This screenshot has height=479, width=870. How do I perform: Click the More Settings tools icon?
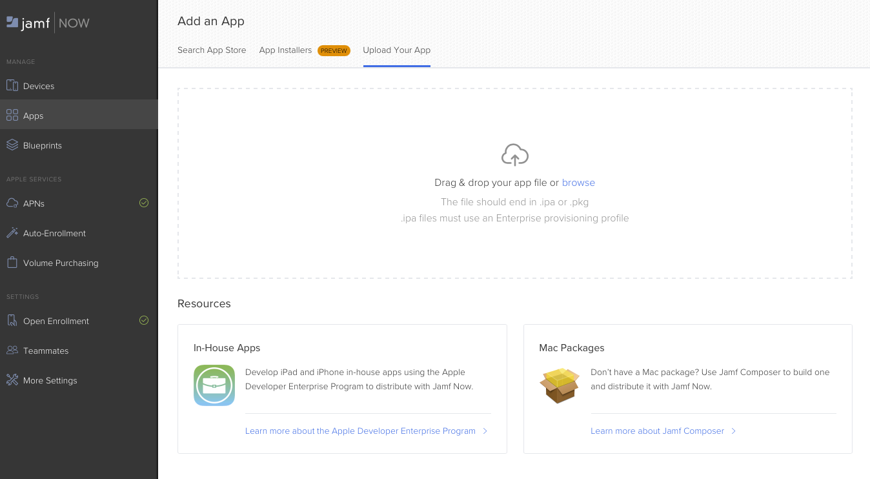click(x=12, y=380)
